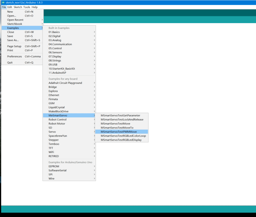Expand the 03.Analog examples submenu

[x=69, y=40]
